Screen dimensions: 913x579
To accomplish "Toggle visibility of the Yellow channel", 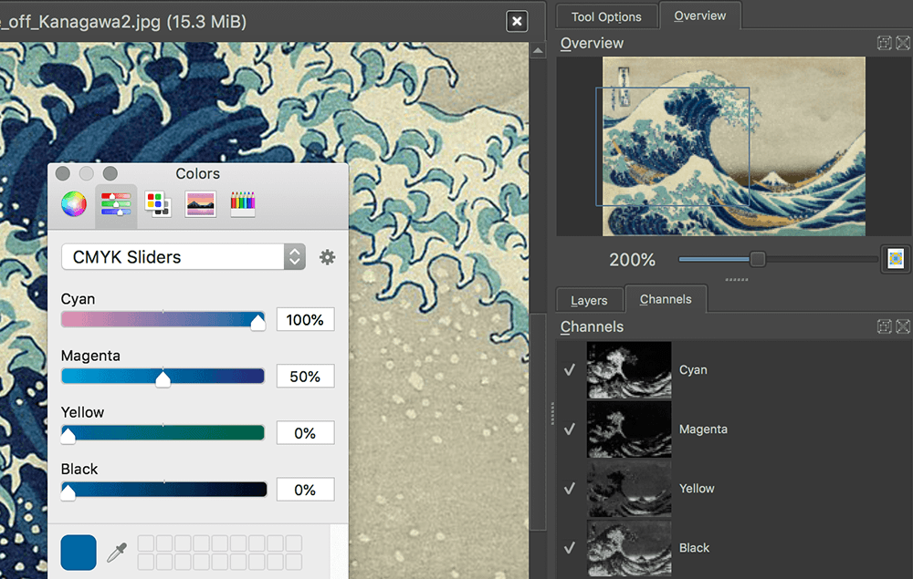I will coord(570,489).
